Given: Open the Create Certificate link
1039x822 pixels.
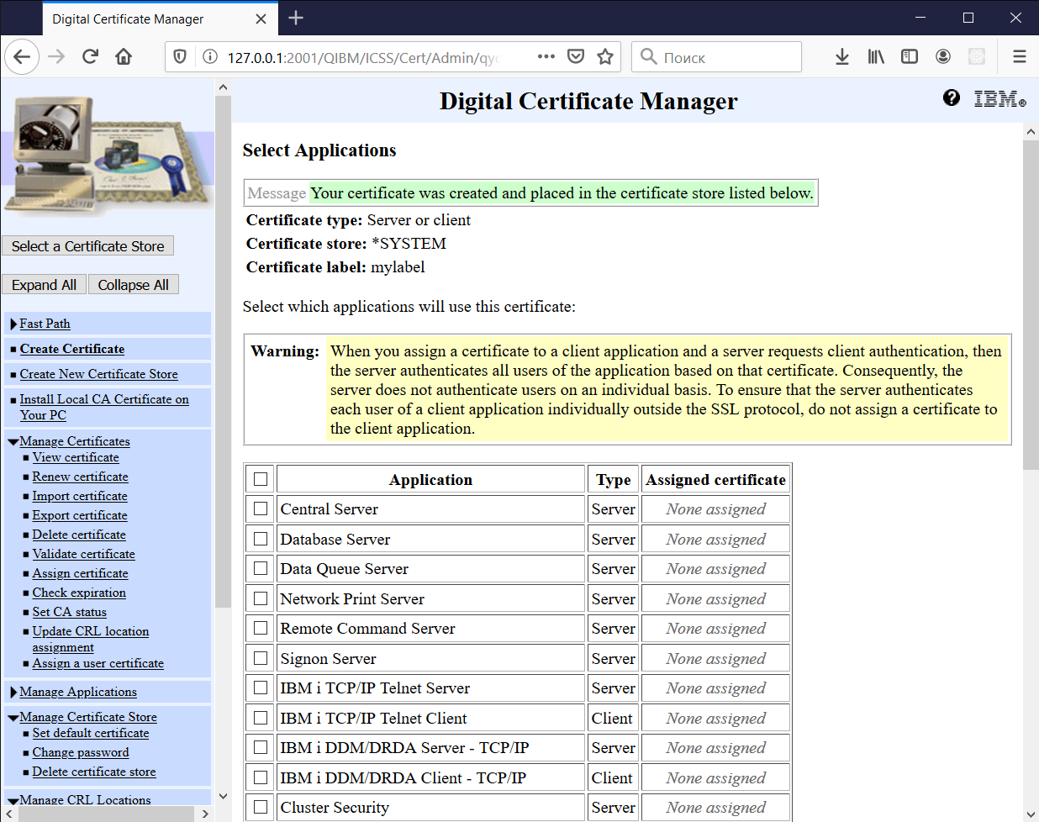Looking at the screenshot, I should 72,349.
